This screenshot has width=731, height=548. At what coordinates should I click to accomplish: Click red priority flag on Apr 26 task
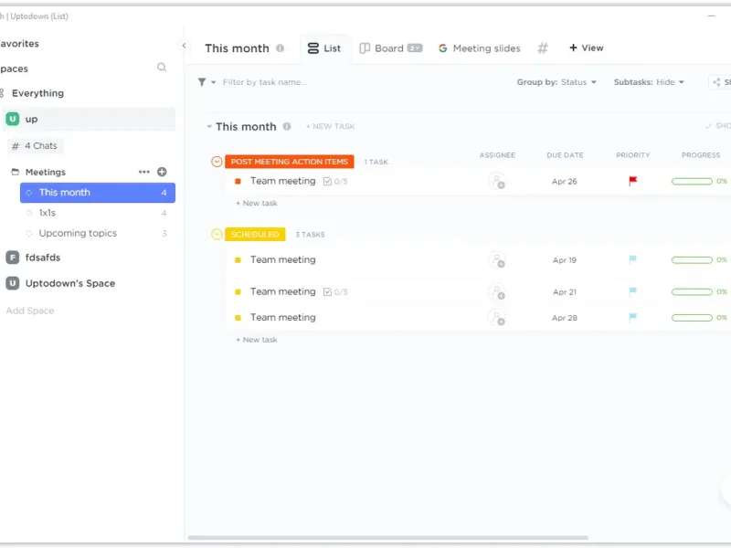click(633, 181)
